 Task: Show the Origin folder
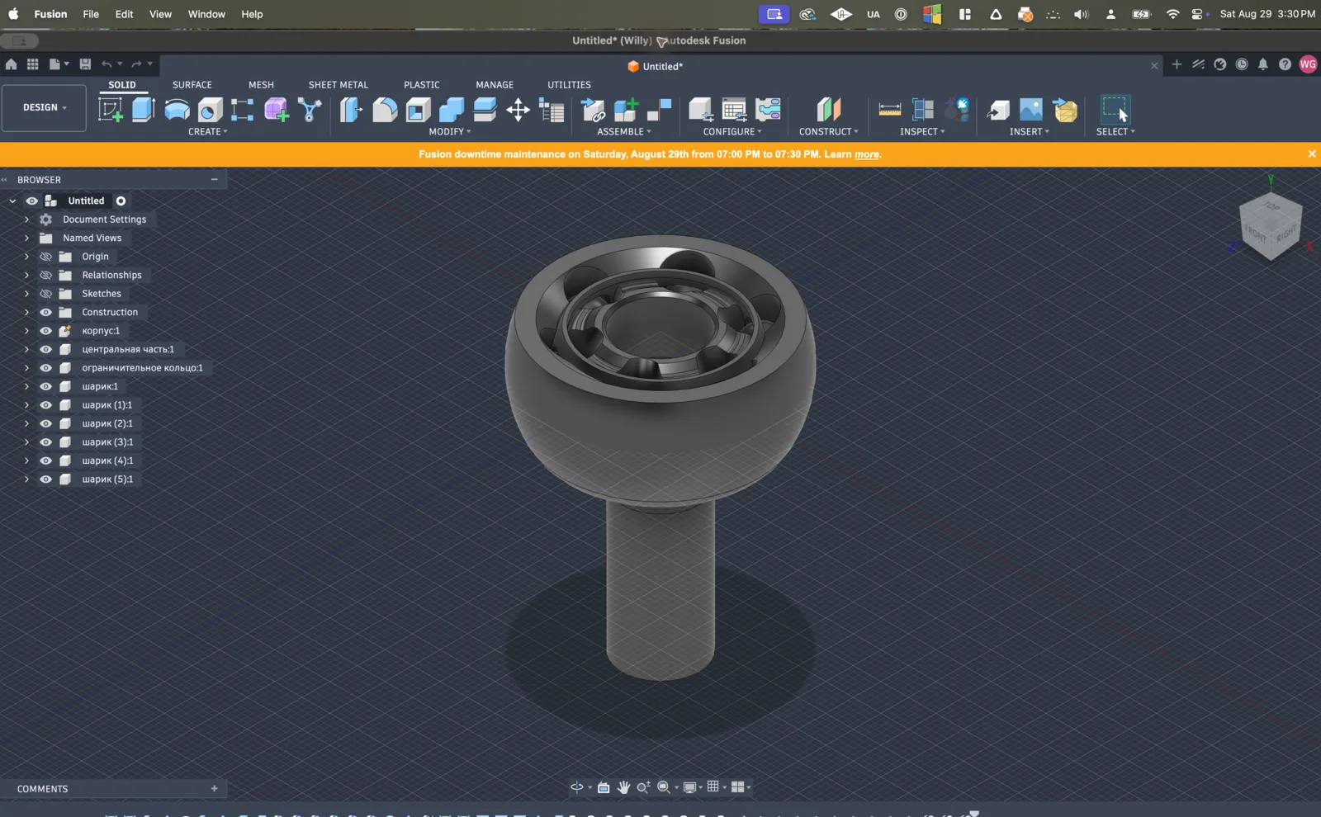pos(46,257)
